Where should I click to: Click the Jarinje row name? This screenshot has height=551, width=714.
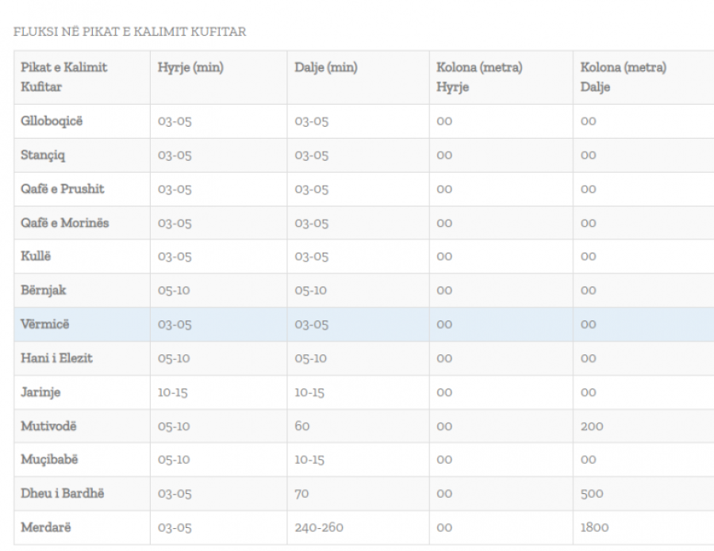click(x=40, y=392)
